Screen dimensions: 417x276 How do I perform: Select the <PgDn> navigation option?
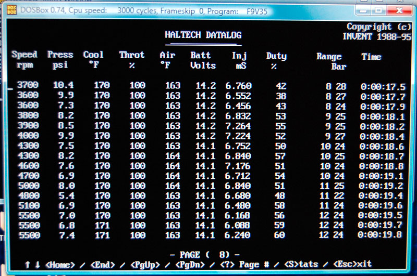pos(190,265)
